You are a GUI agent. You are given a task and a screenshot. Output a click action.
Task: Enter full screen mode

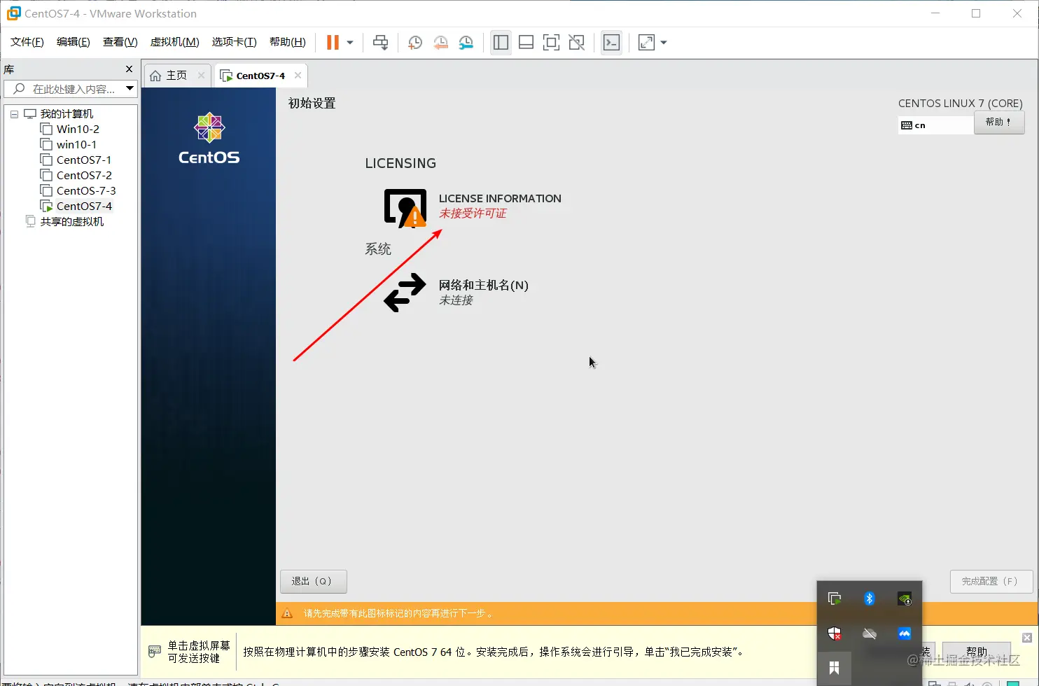551,43
